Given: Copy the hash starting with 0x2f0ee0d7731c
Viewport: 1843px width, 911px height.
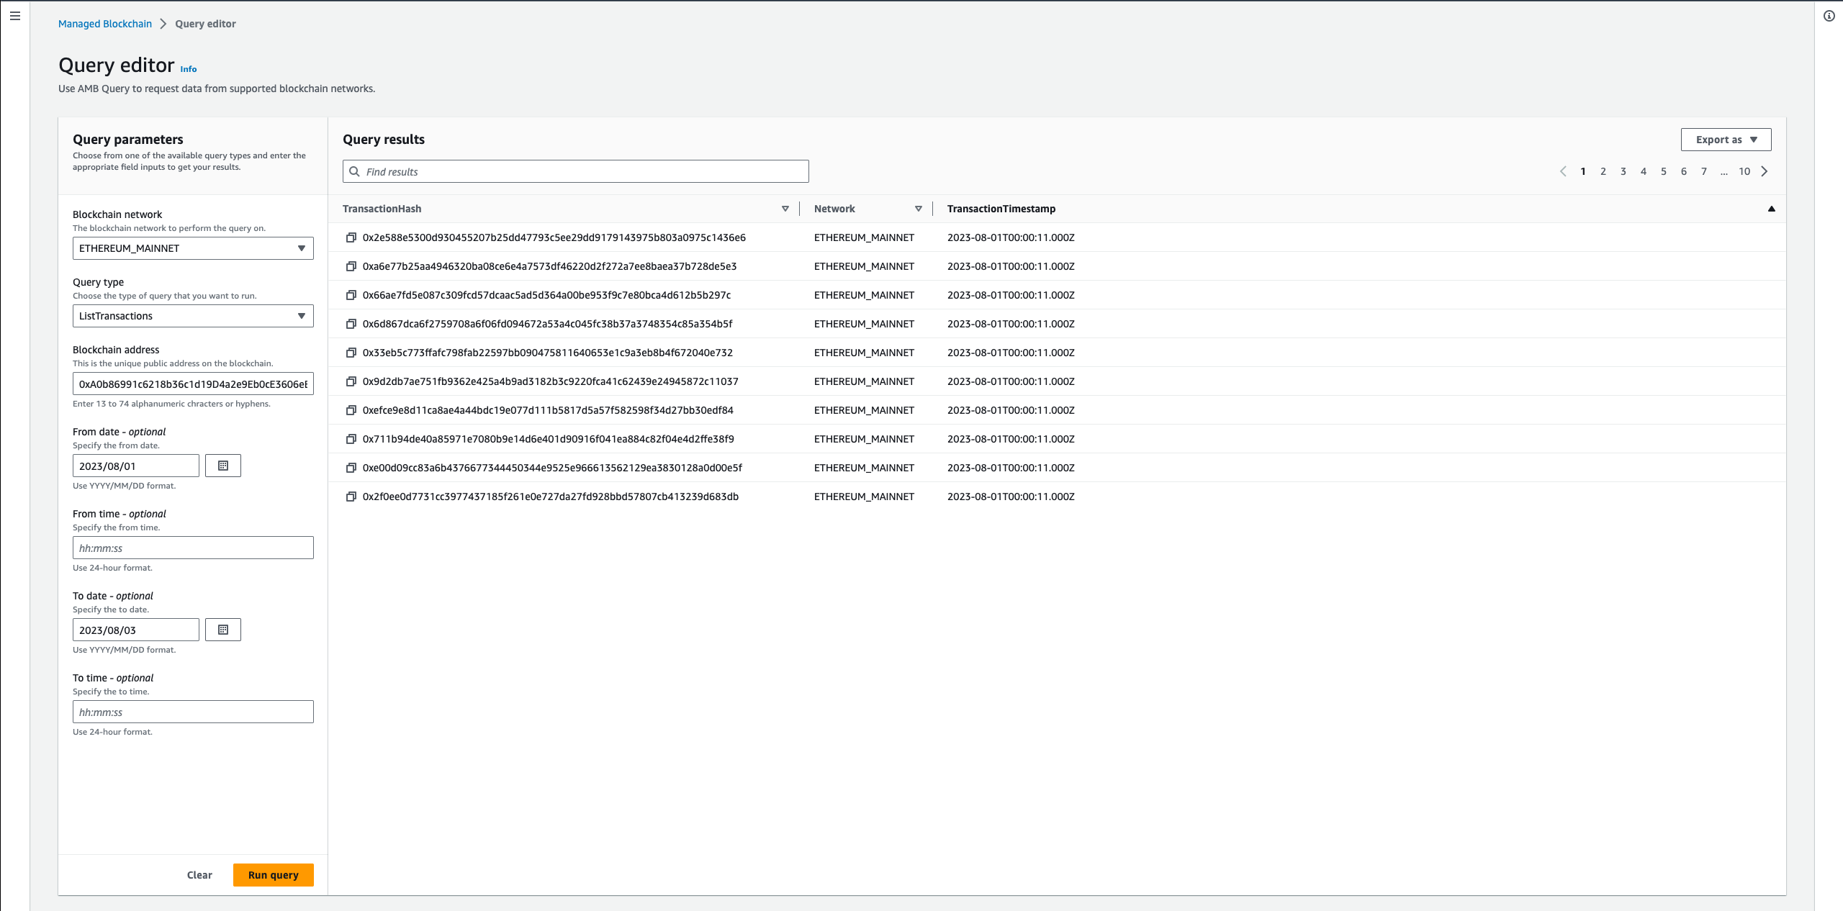Looking at the screenshot, I should tap(351, 497).
